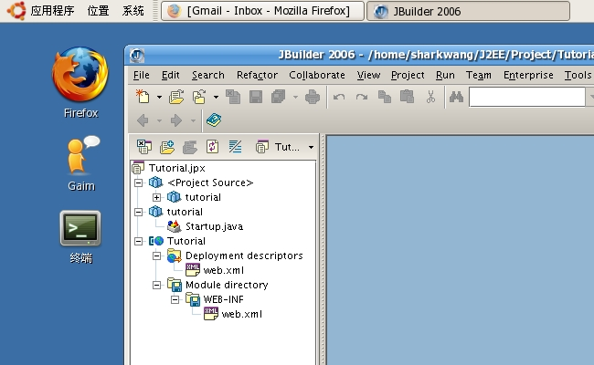
Task: Open the View menu
Action: point(368,75)
